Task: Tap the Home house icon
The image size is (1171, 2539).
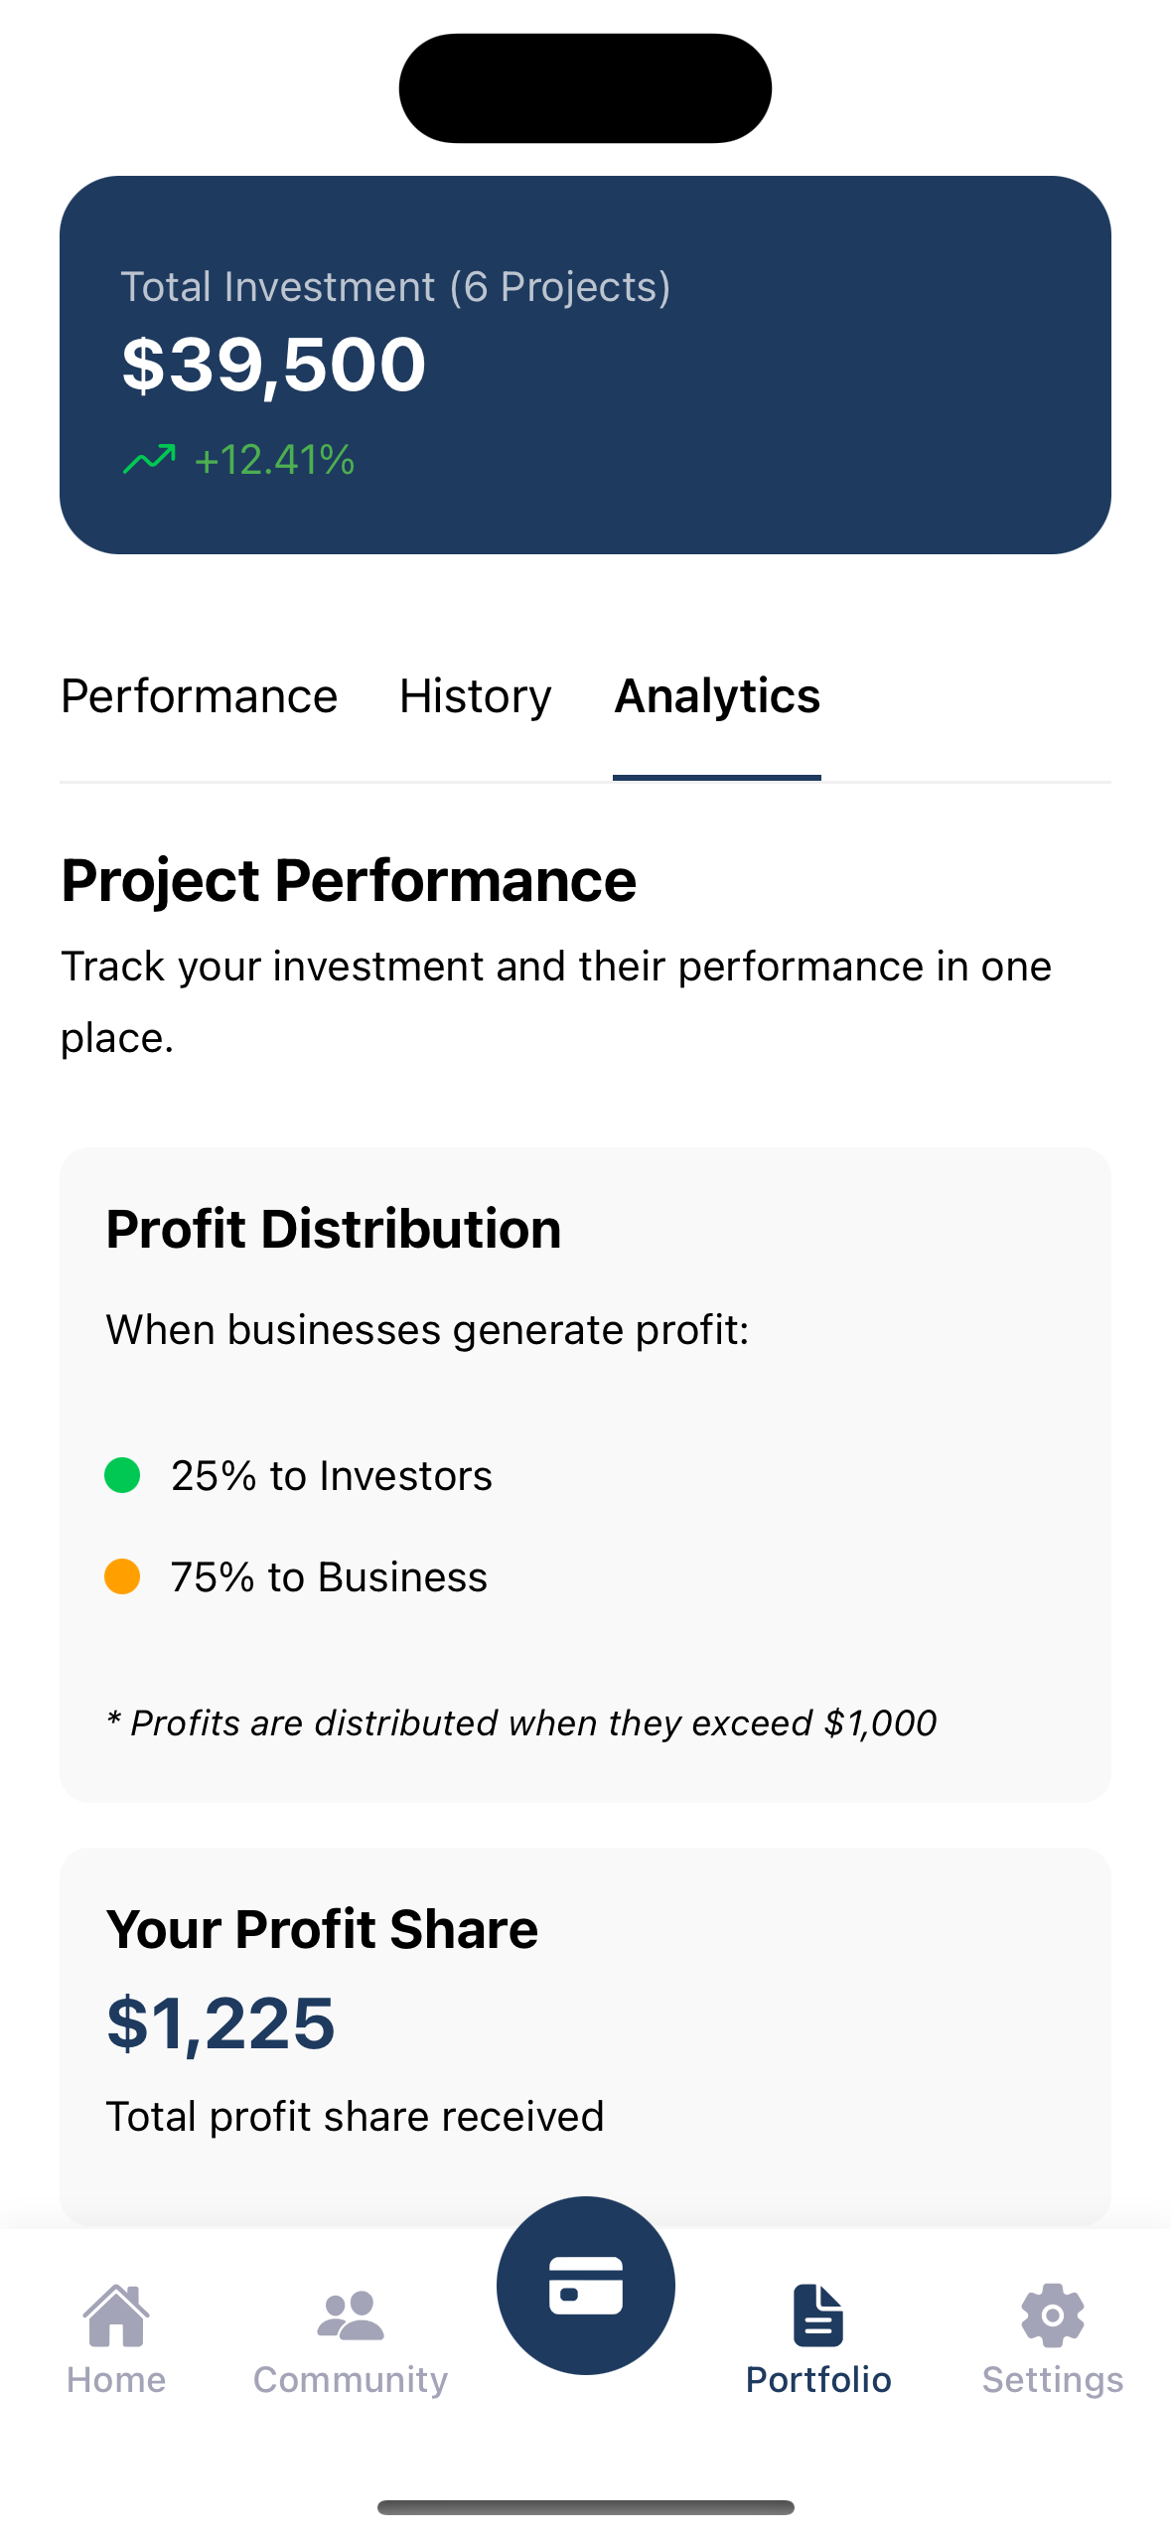Action: pyautogui.click(x=116, y=2315)
